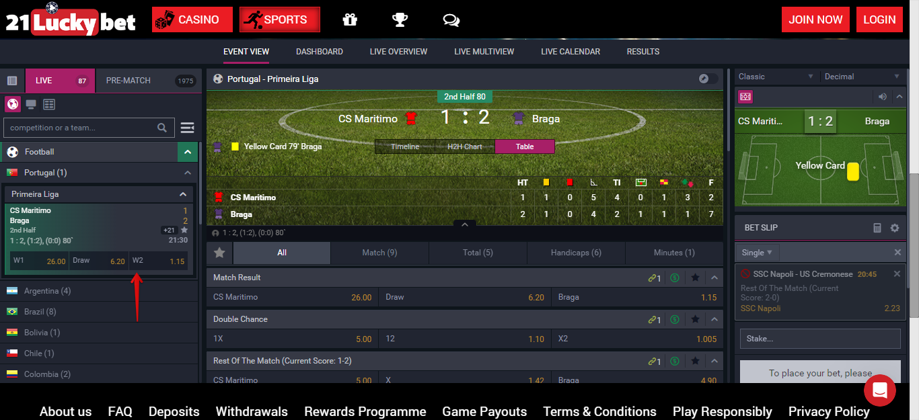The image size is (919, 420).
Task: Open the live chat bubbles icon
Action: pos(451,20)
